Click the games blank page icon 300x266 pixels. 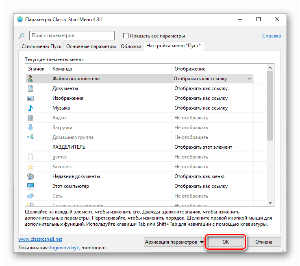pyautogui.click(x=30, y=157)
